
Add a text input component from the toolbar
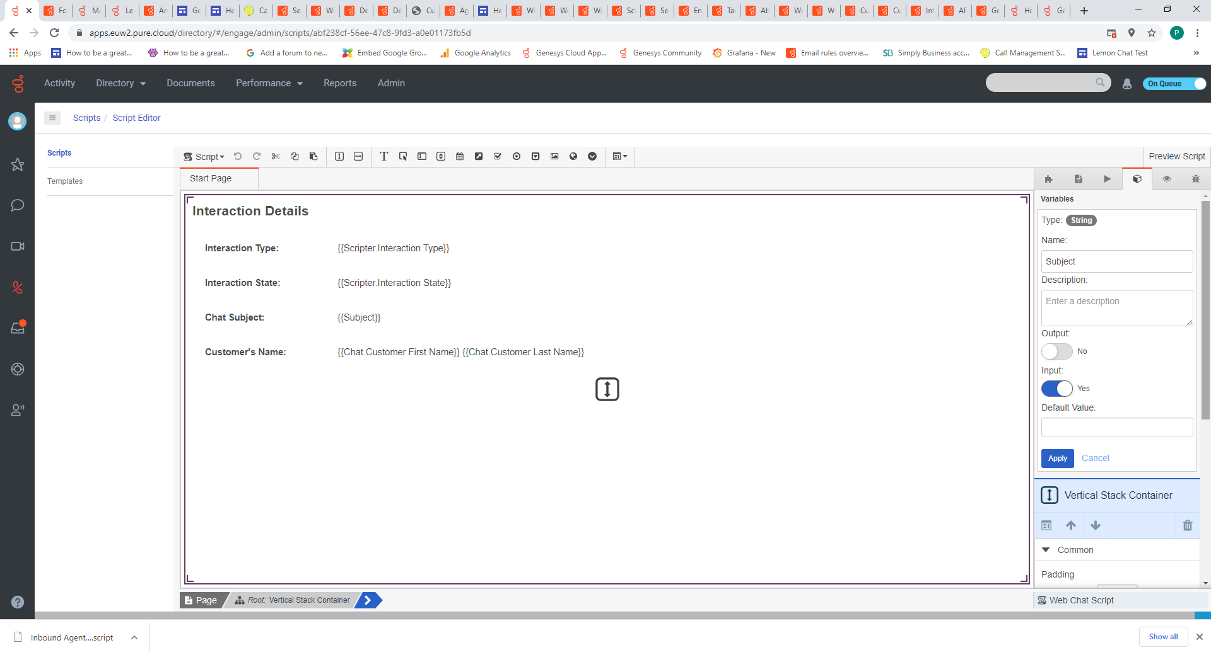click(x=422, y=156)
